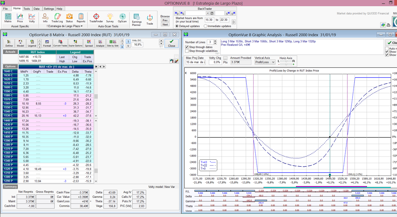The width and height of the screenshot is (397, 217).
Task: Switch to the Home tab
Action: point(17,9)
